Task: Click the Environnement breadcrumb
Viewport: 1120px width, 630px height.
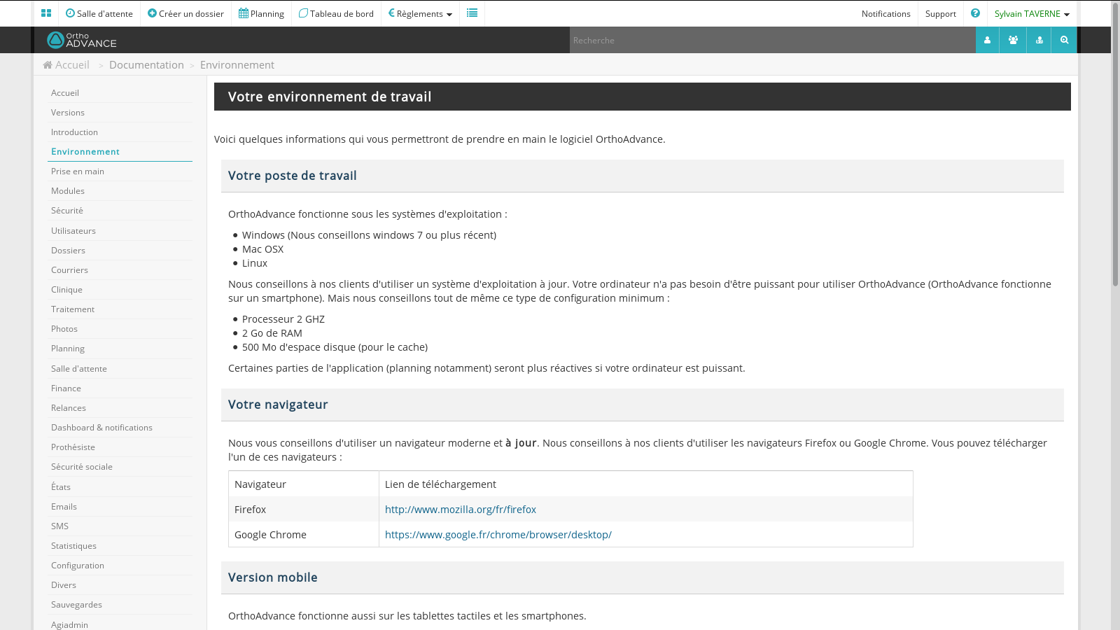Action: 237,65
